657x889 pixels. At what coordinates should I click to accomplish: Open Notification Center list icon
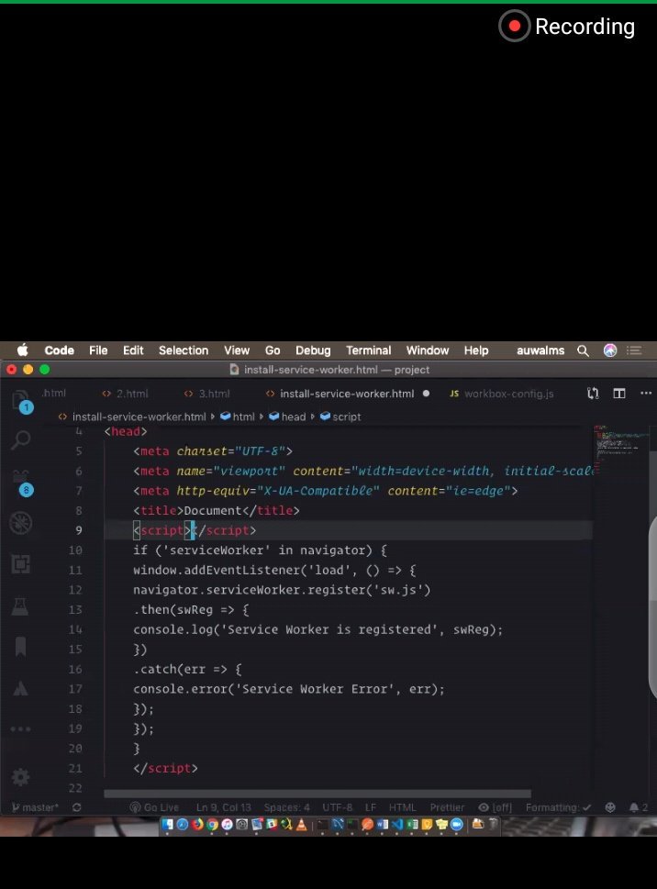pyautogui.click(x=634, y=351)
